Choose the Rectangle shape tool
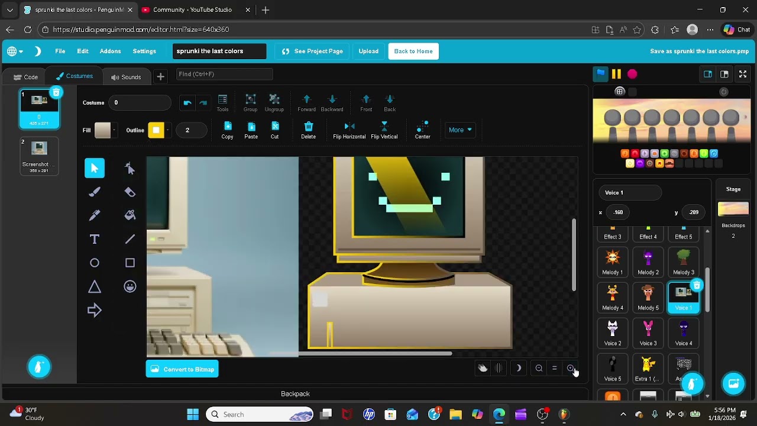Screen dimensions: 757x426 [x=130, y=263]
